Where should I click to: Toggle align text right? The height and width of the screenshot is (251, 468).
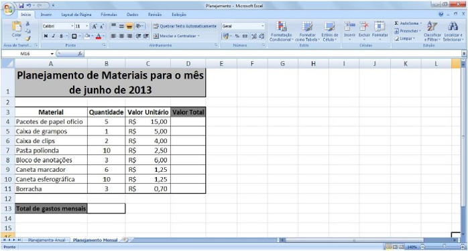pos(129,36)
